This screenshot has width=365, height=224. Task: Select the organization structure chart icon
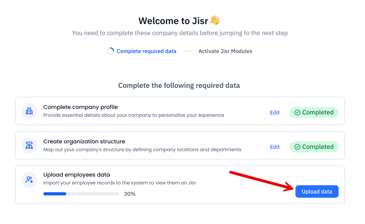[29, 145]
